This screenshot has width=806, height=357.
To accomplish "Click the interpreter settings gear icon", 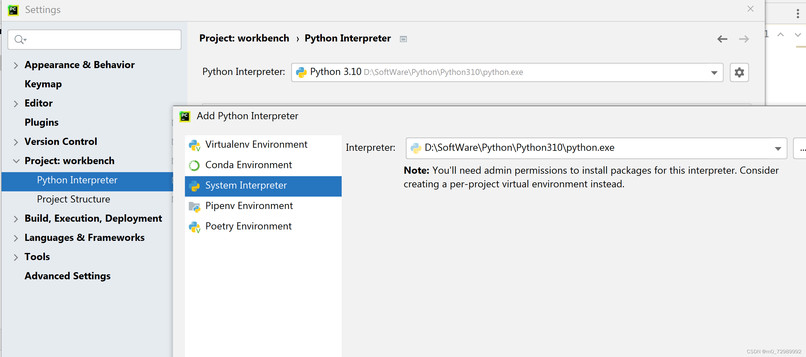I will pos(739,72).
